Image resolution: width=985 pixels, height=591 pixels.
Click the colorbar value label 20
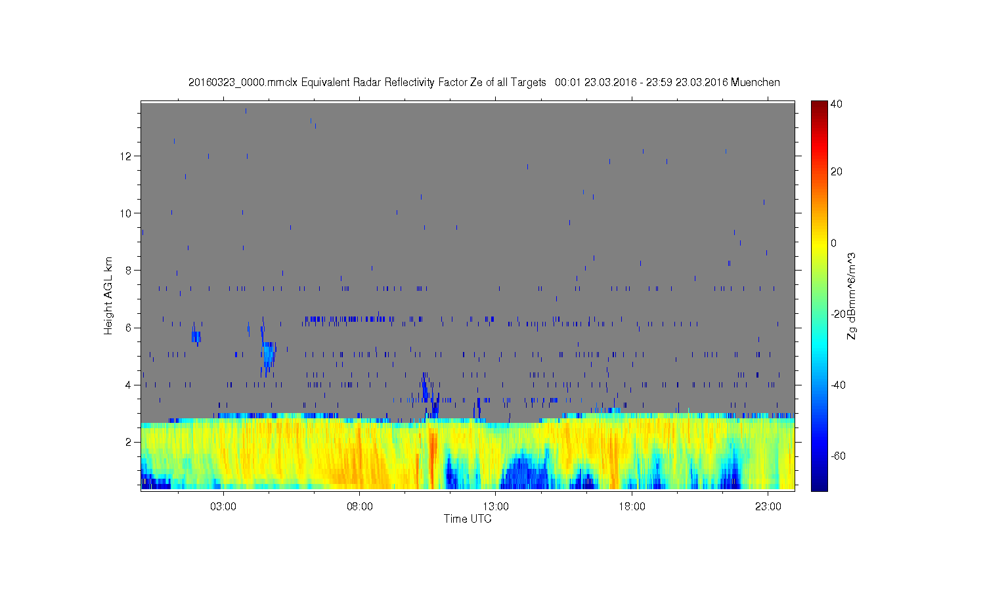coord(837,172)
